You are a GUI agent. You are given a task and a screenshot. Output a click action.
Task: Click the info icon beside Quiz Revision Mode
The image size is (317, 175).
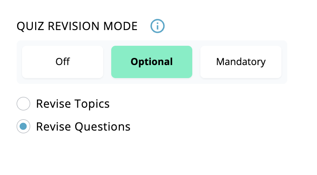[x=158, y=26]
